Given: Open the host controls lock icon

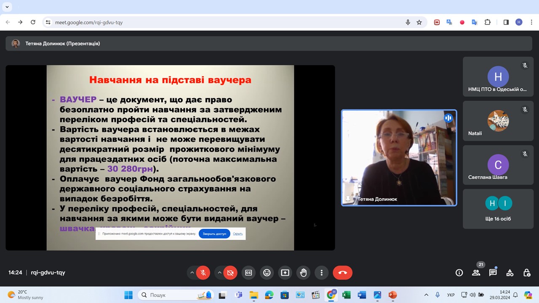Looking at the screenshot, I should tap(526, 273).
